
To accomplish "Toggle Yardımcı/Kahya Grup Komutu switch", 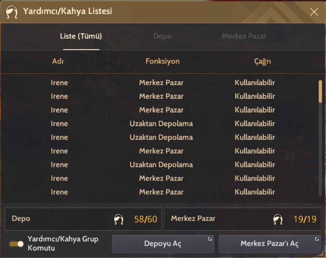I will click(x=16, y=244).
